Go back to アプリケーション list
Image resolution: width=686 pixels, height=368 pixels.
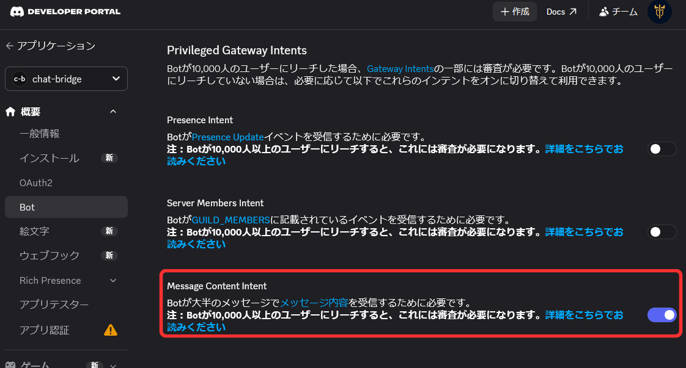tap(51, 46)
